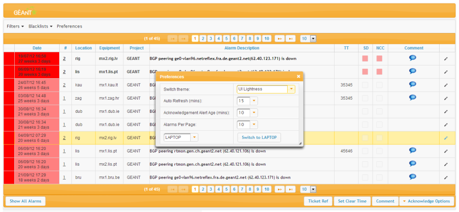Click count link 1 for zag alarm
The width and height of the screenshot is (459, 212).
click(64, 98)
